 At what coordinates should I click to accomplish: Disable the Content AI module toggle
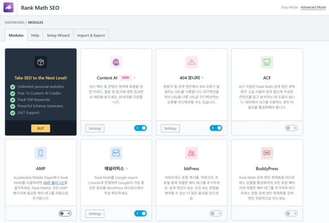[141, 128]
